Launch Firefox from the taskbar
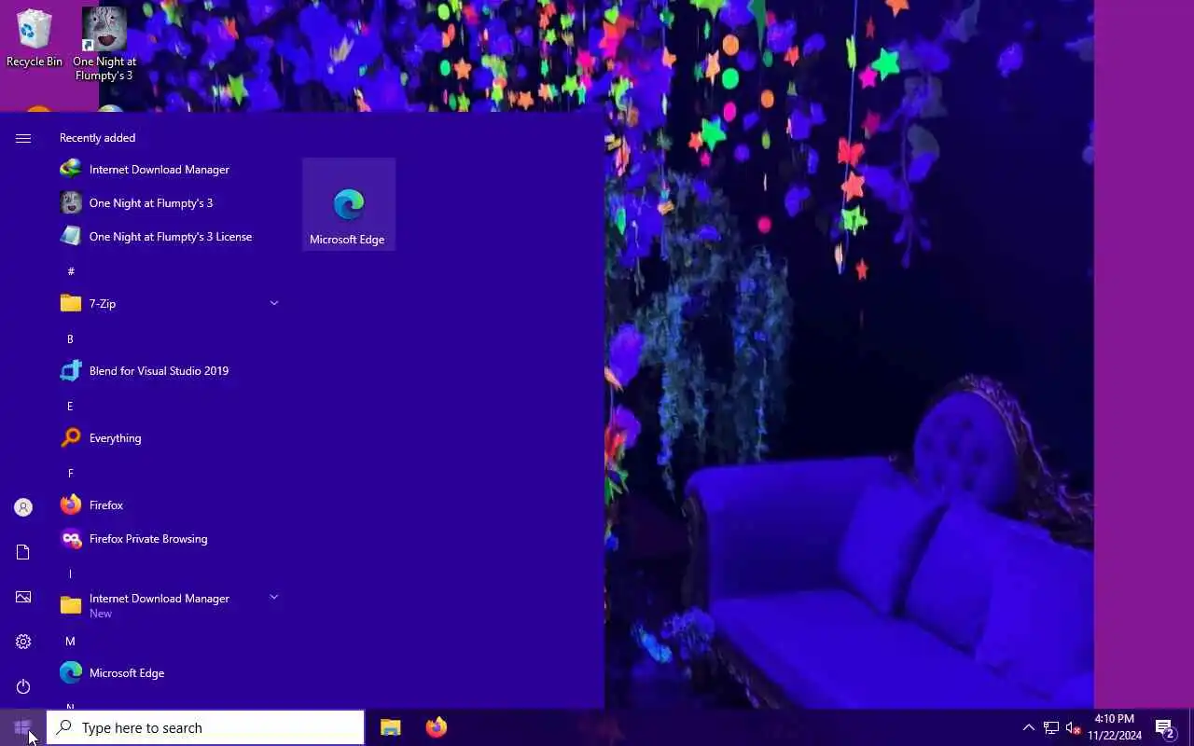Viewport: 1194px width, 746px height. point(436,727)
